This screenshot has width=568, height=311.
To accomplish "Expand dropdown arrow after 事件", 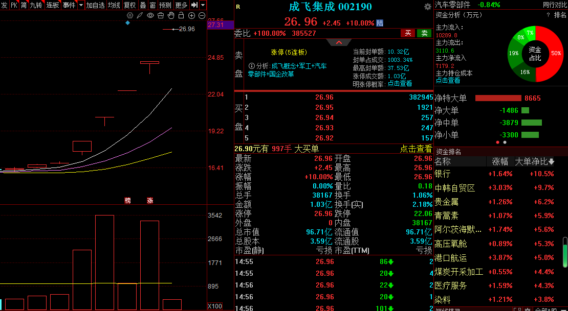I will pos(81,5).
